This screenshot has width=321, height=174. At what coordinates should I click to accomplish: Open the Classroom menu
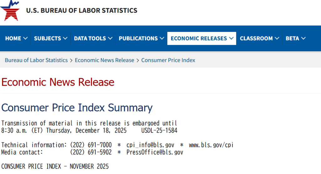pyautogui.click(x=256, y=38)
